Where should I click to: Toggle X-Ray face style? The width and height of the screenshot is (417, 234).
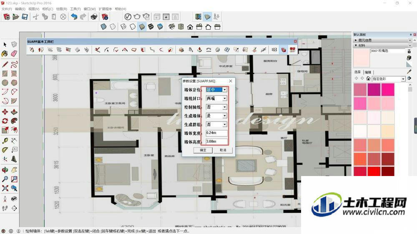pos(103,27)
